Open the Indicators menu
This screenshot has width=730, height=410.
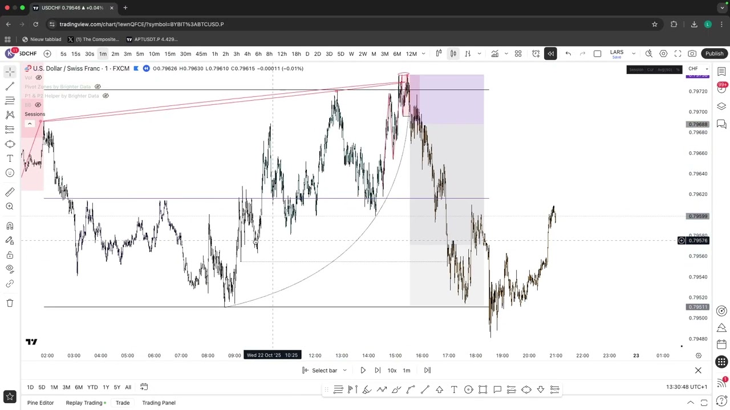click(494, 54)
